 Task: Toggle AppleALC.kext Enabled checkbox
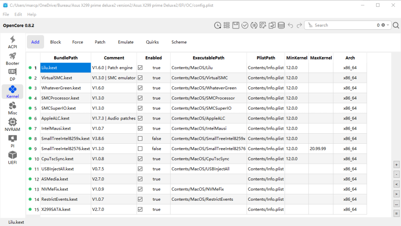(140, 118)
